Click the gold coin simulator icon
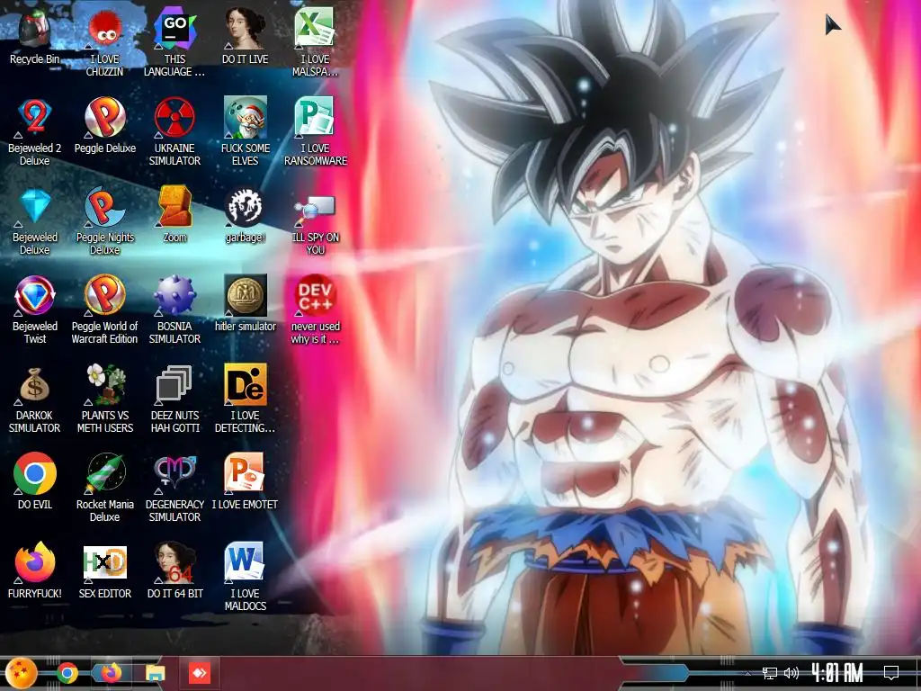 (x=245, y=295)
